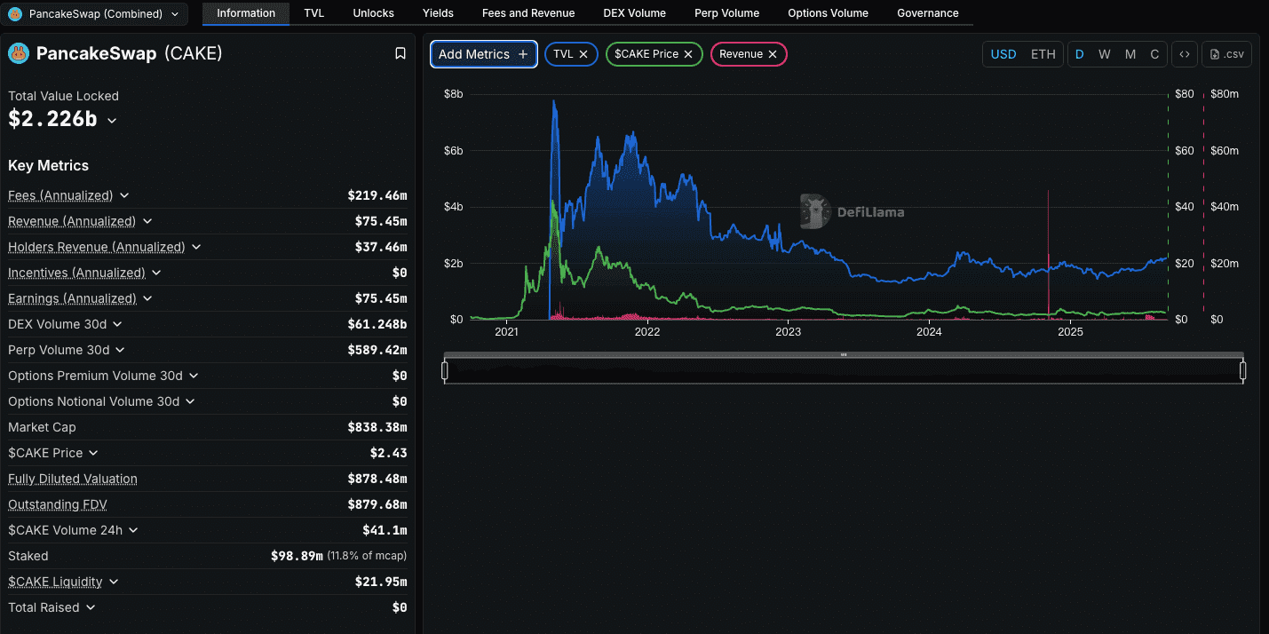Expand Incentives (Annualized) row
The image size is (1269, 634).
(156, 273)
